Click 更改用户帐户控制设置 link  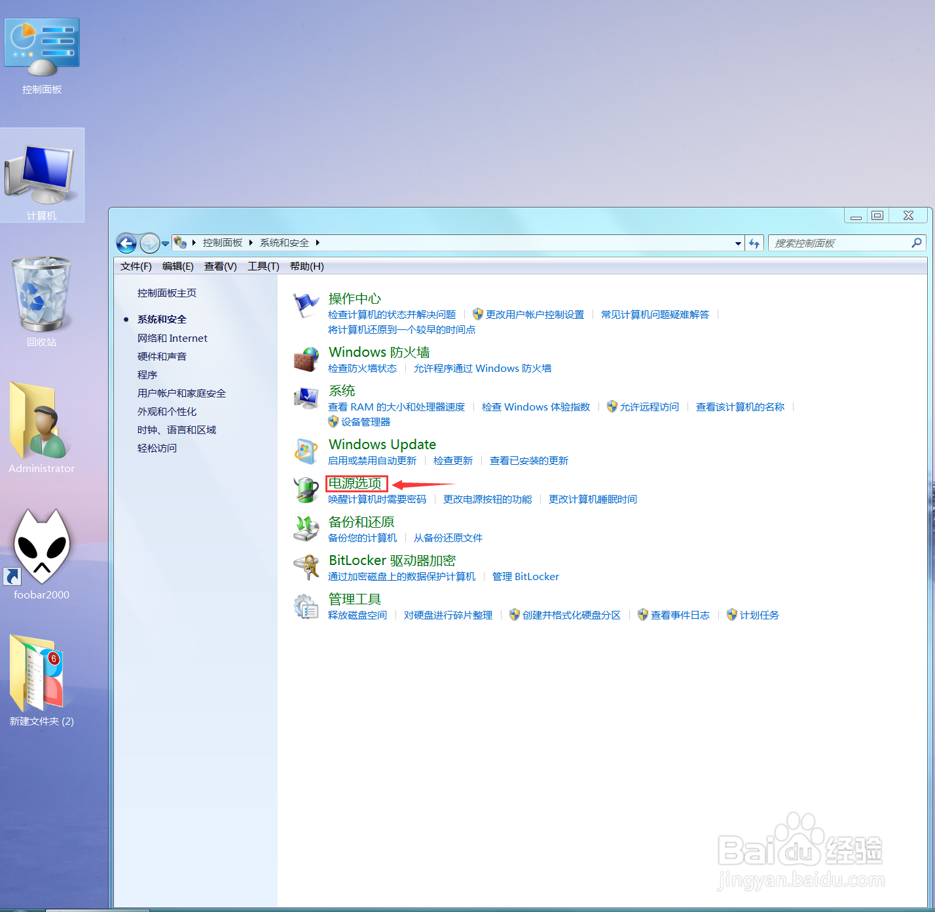(x=535, y=315)
